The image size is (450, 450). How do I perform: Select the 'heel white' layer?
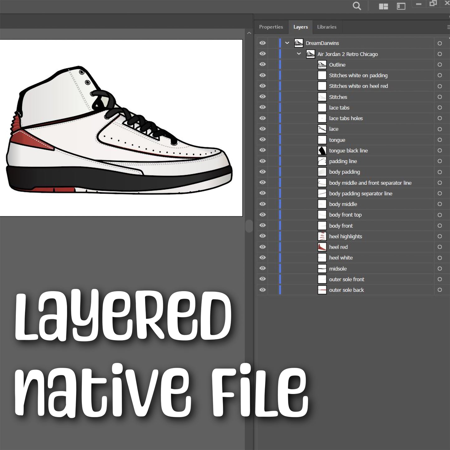[341, 258]
